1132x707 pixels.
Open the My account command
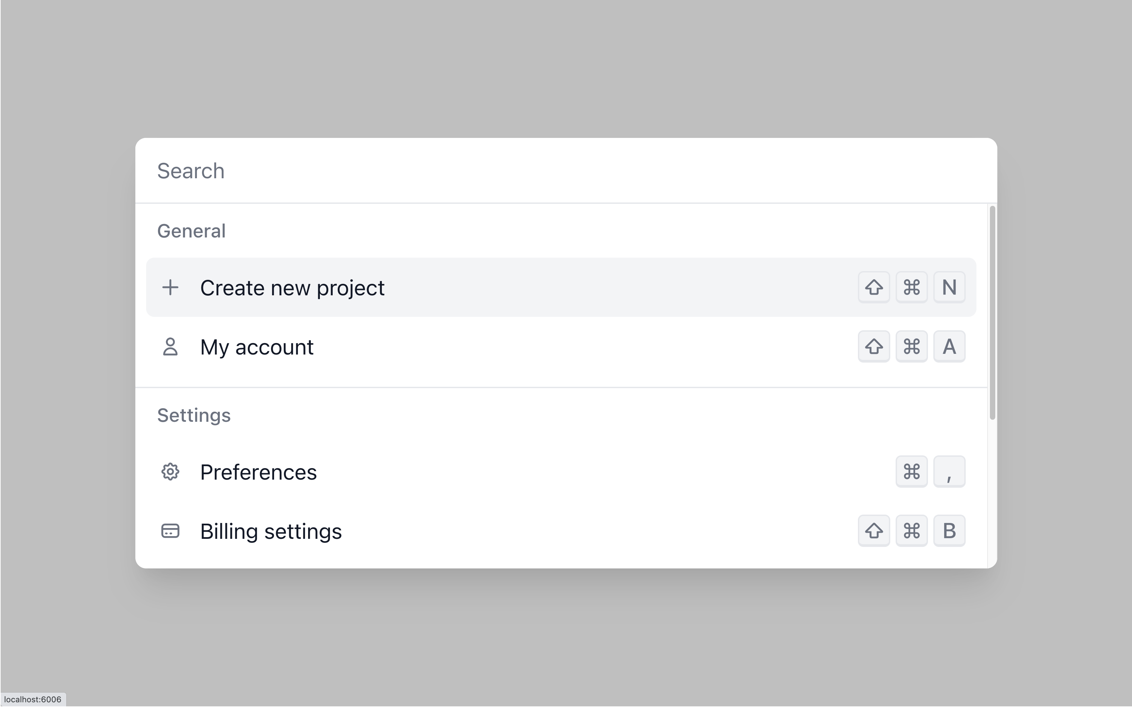click(561, 346)
